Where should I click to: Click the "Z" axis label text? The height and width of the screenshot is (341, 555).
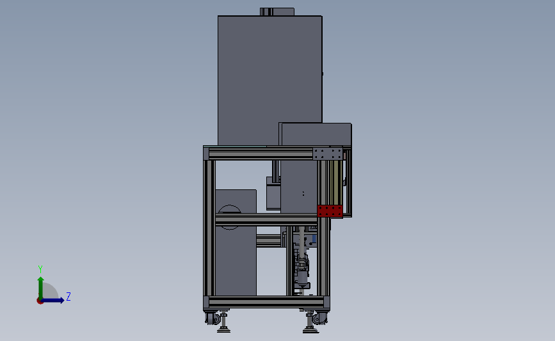[68, 296]
